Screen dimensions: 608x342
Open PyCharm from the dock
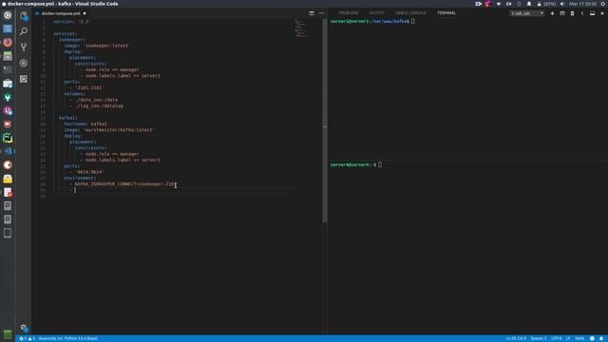pos(8,138)
